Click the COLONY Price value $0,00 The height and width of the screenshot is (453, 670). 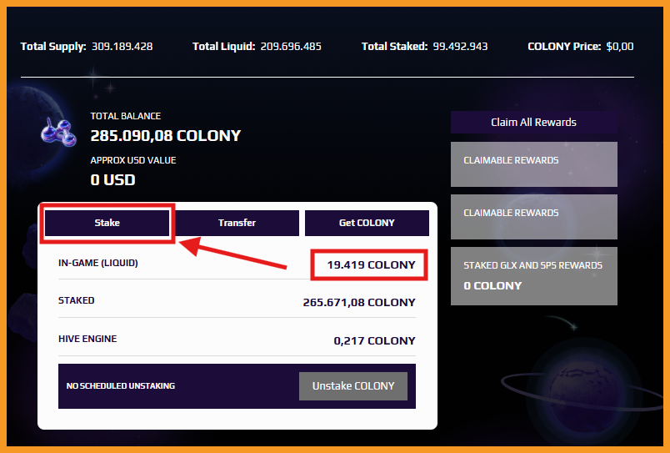coord(619,46)
